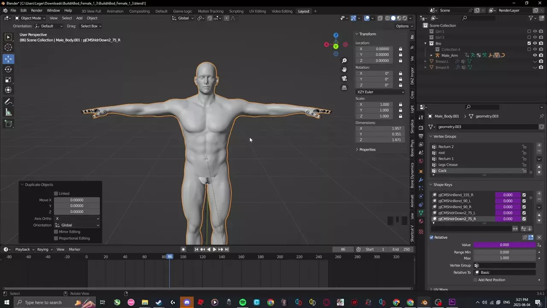Open the Playback popover in timeline
Screen dimensions: 547x308
pos(23,249)
